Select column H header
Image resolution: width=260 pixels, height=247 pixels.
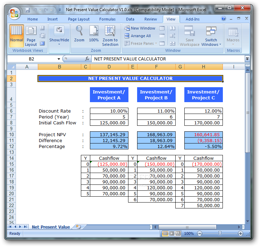click(203, 67)
